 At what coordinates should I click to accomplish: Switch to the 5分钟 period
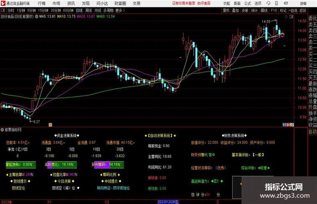pos(32,10)
